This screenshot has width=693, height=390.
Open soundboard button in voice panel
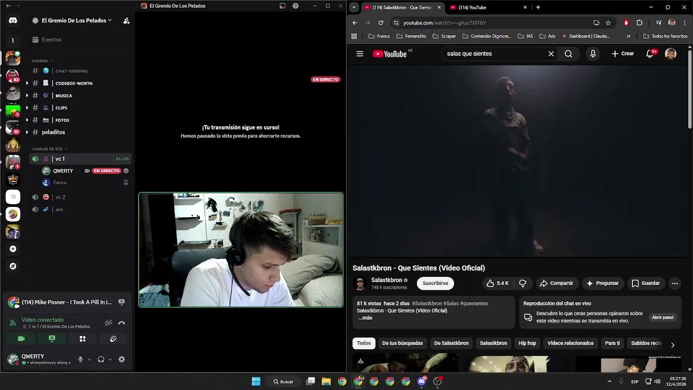point(113,339)
